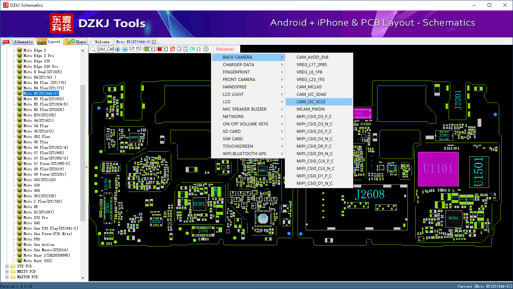Select Moto G7 Power(XT1955-2) in the tree
This screenshot has width=513, height=289.
(47, 164)
